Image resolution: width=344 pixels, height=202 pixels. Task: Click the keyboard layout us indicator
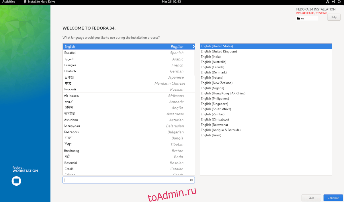[x=307, y=18]
